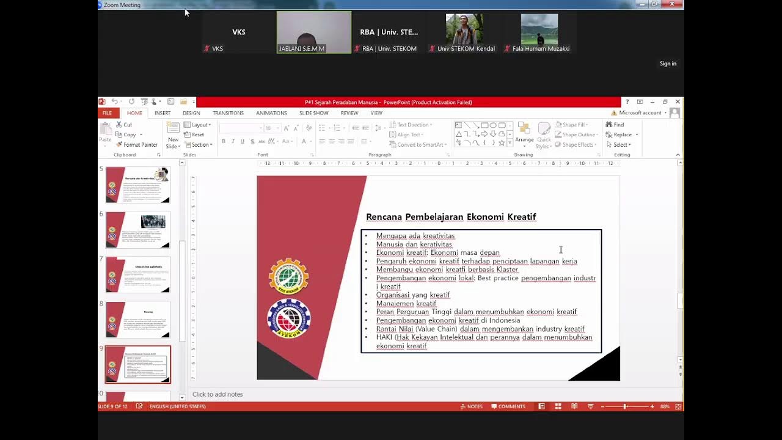782x440 pixels.
Task: Open the Section dropdown
Action: click(198, 145)
